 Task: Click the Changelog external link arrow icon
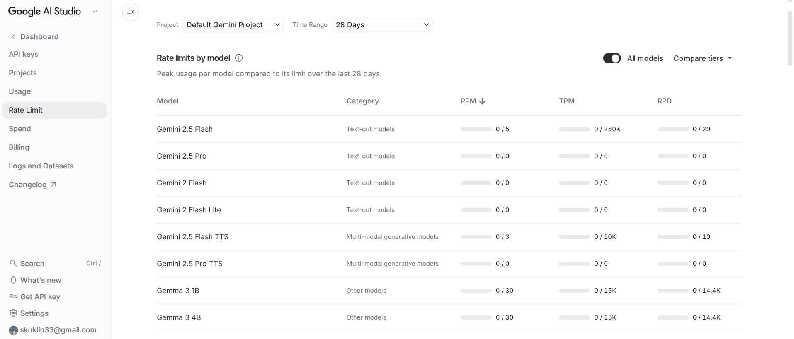pos(53,185)
